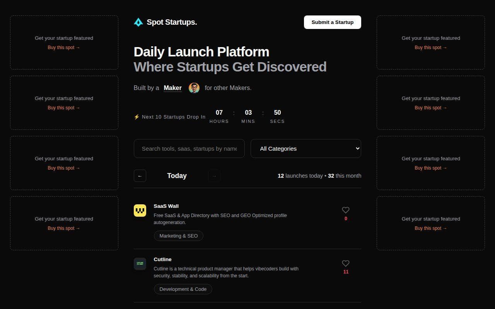Go to next day with right arrow
The width and height of the screenshot is (495, 309).
pyautogui.click(x=214, y=175)
